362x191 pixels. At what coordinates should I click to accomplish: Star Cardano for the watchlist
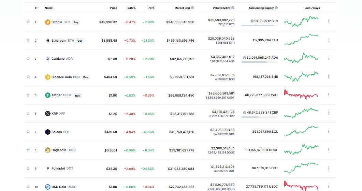pos(28,59)
